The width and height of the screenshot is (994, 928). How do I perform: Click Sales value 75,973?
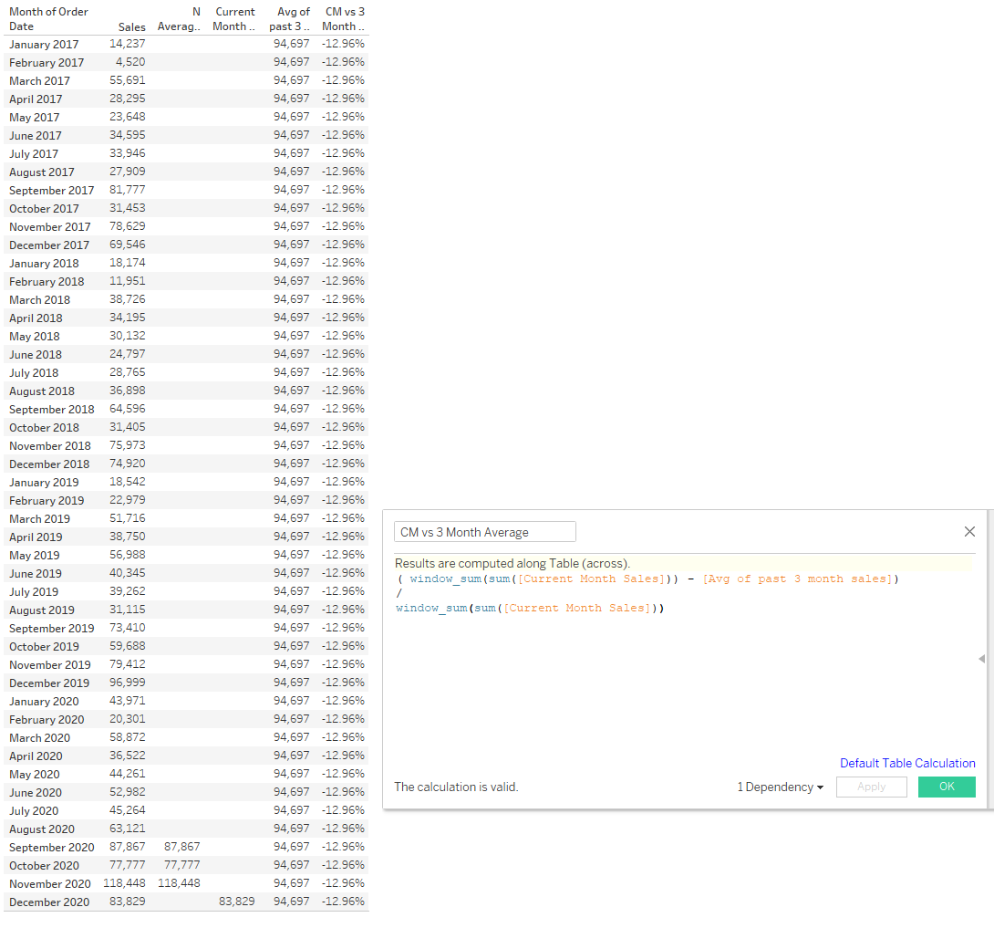point(128,445)
